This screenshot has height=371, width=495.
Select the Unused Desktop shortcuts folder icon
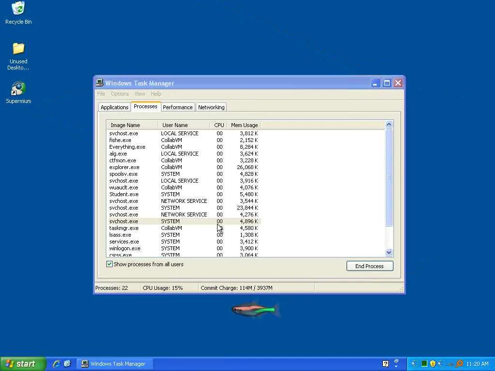(18, 56)
